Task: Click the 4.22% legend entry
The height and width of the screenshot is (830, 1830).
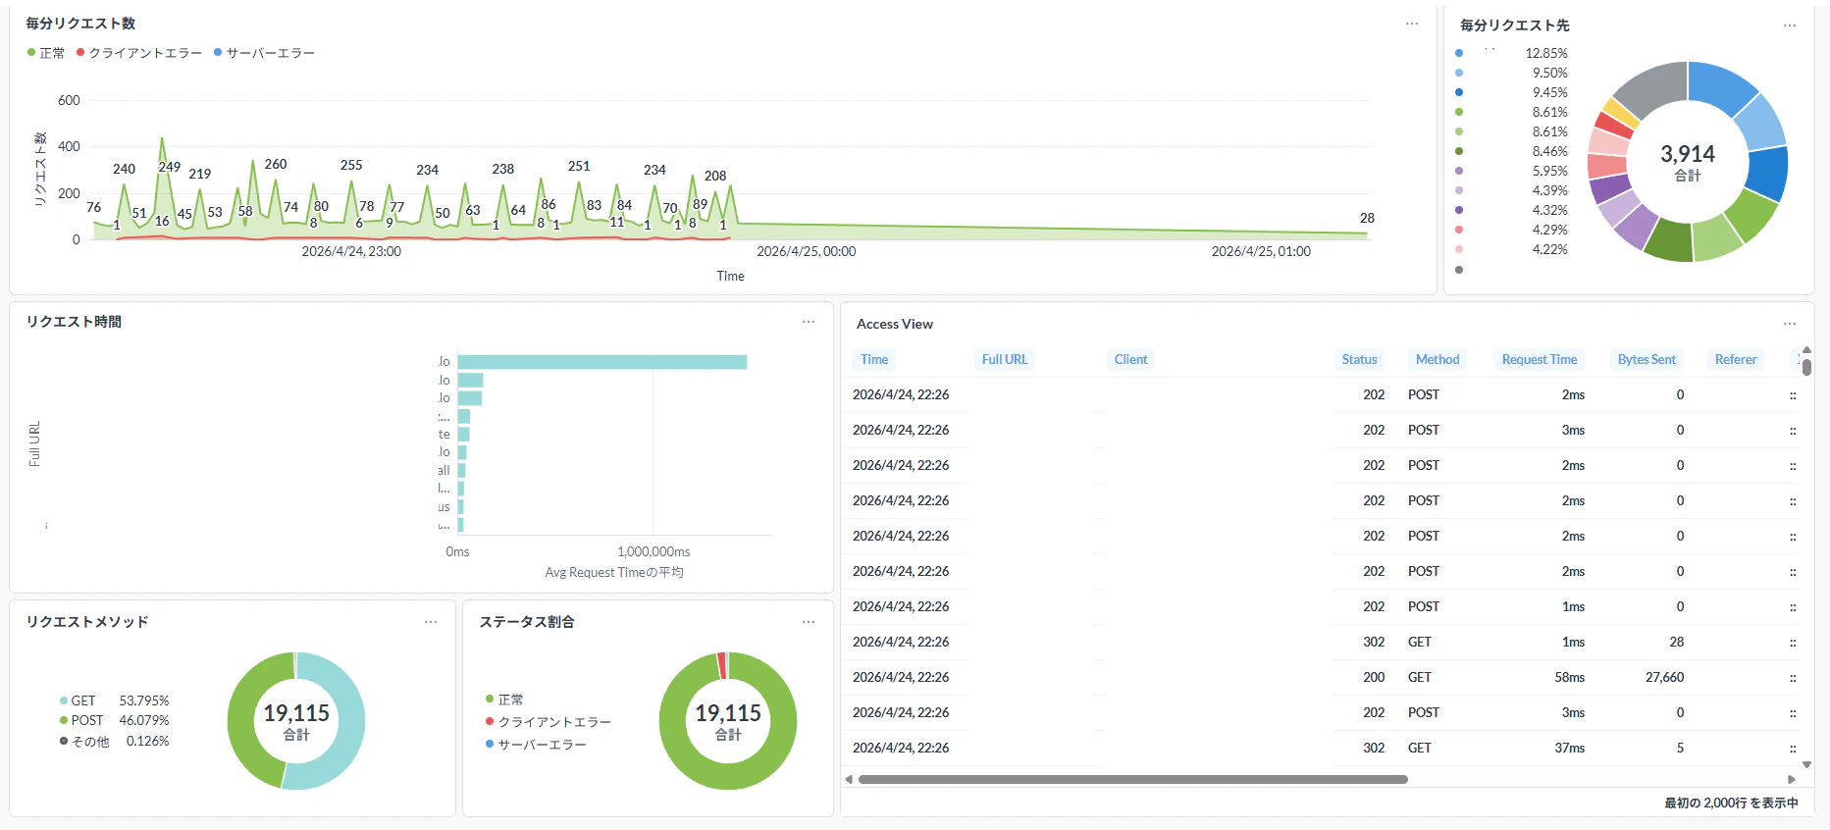Action: pyautogui.click(x=1511, y=249)
